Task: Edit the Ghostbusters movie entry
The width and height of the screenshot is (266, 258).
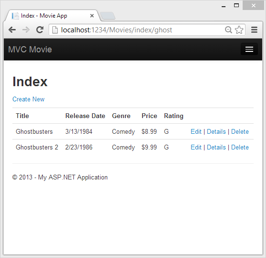Action: 196,132
